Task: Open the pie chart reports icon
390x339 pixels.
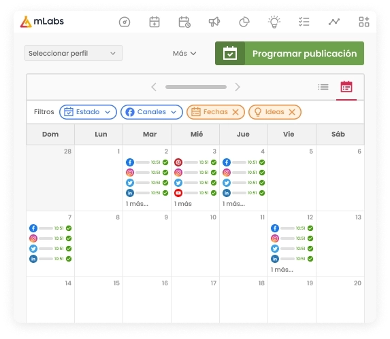Action: [244, 22]
